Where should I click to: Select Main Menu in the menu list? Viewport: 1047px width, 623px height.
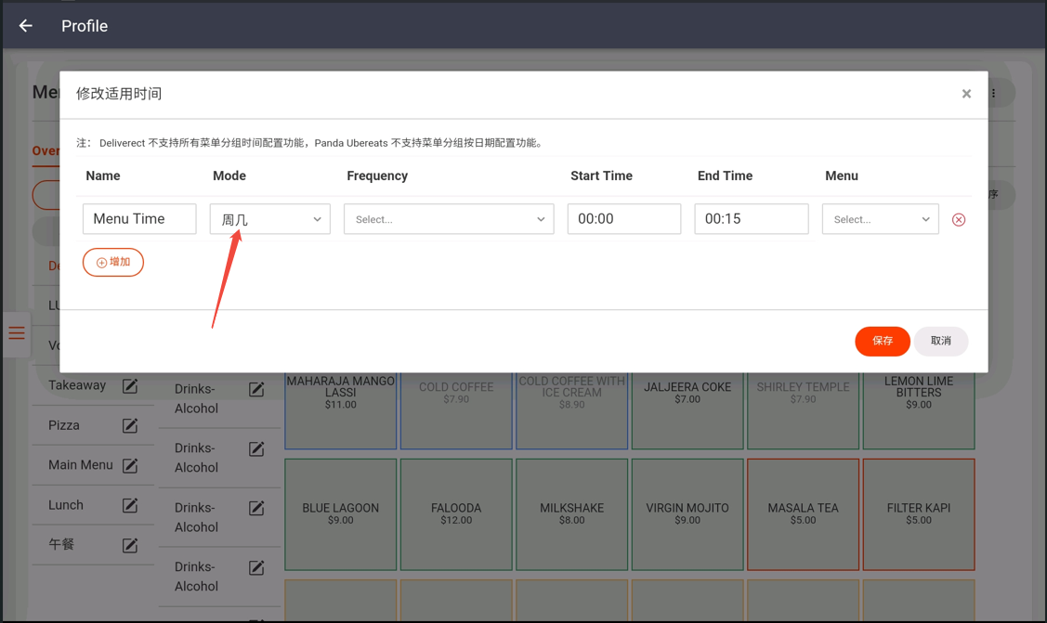[x=80, y=465]
